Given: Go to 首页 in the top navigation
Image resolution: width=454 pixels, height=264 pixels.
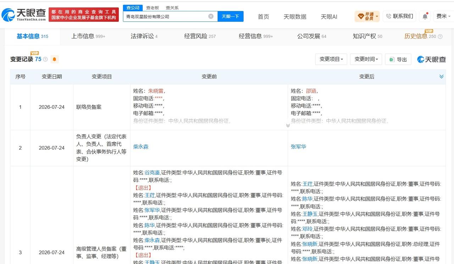Looking at the screenshot, I should [x=263, y=17].
